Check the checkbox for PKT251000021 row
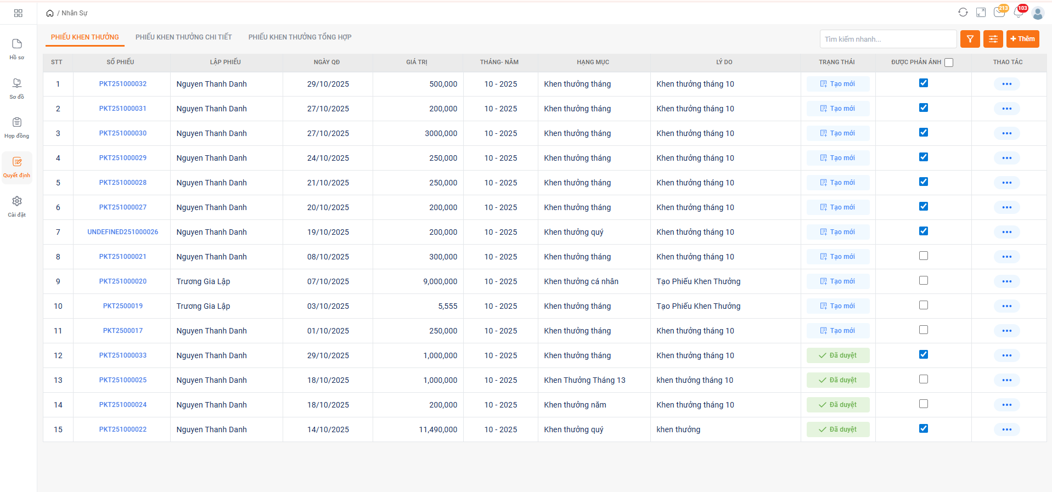The height and width of the screenshot is (492, 1052). [924, 256]
